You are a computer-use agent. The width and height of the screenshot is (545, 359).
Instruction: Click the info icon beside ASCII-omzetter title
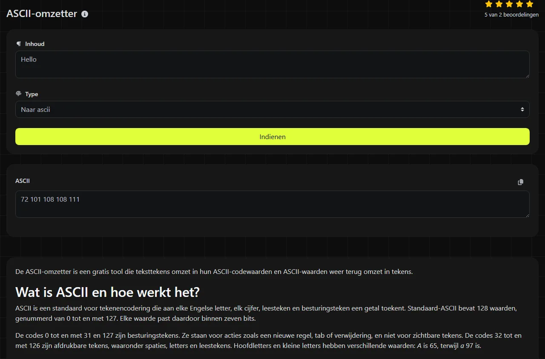pos(85,14)
